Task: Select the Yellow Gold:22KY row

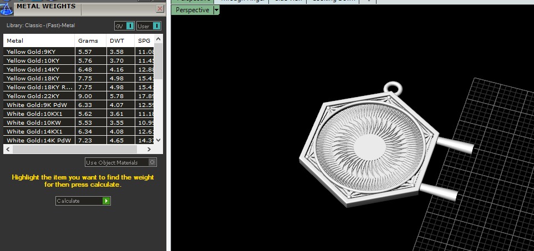Action: [x=79, y=96]
